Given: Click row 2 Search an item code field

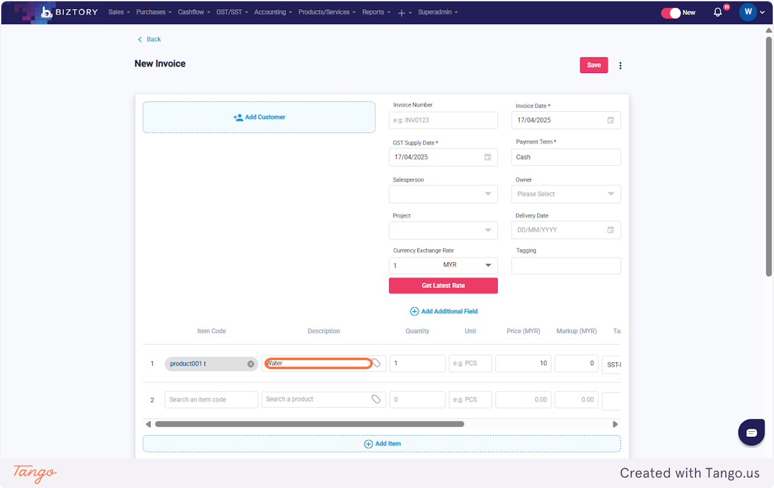Looking at the screenshot, I should (211, 400).
